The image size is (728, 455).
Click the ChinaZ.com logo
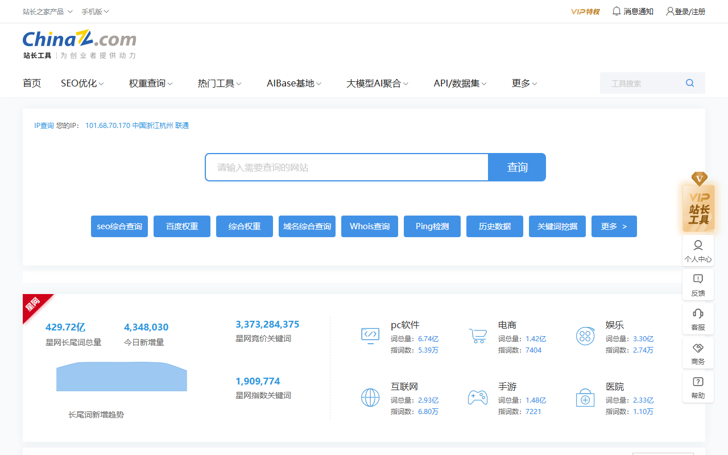80,44
